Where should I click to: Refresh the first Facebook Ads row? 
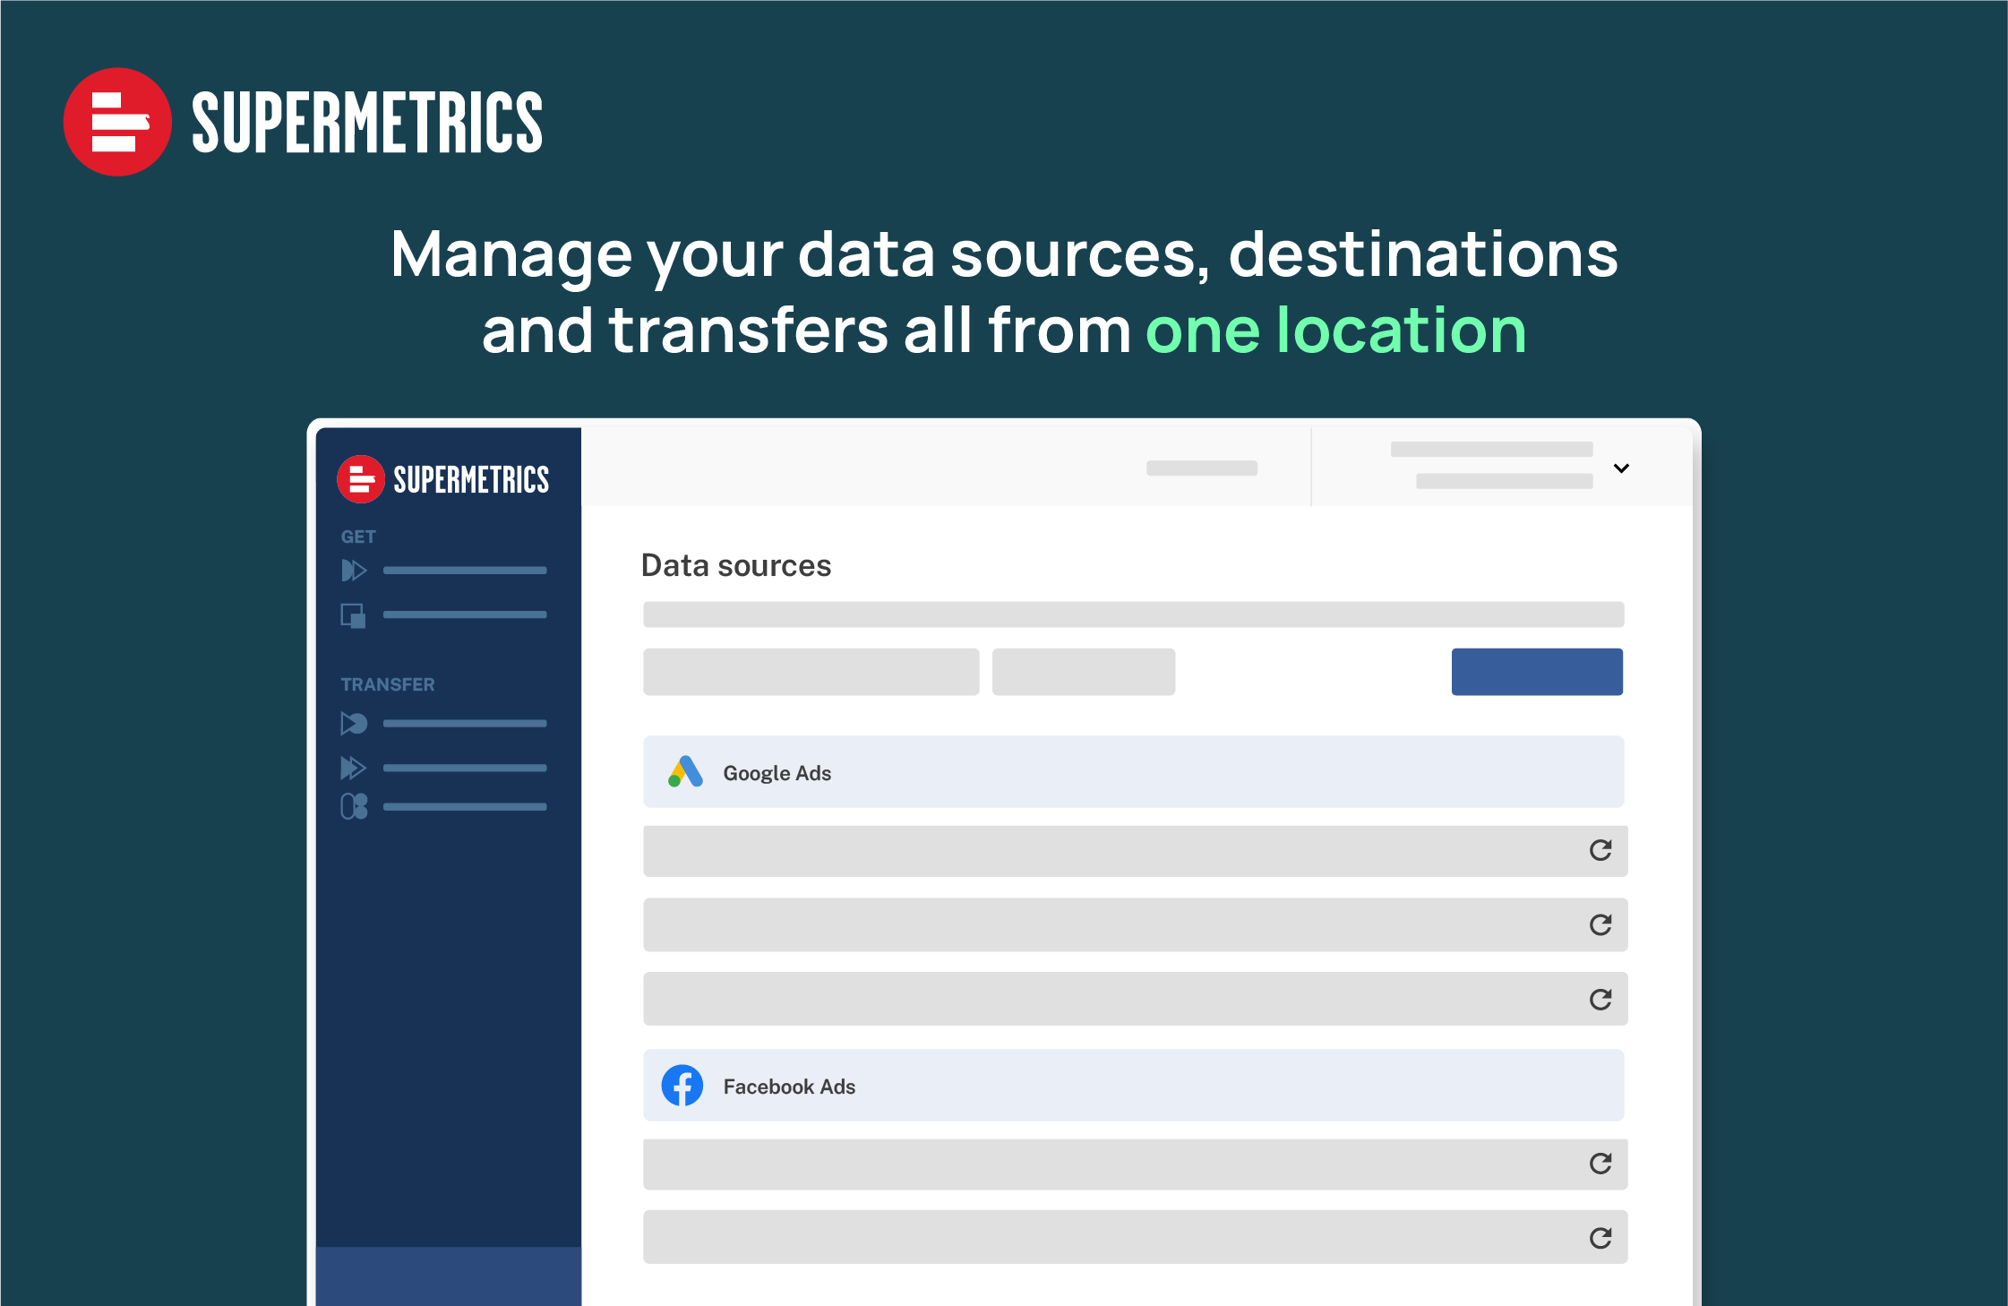(x=1600, y=1164)
